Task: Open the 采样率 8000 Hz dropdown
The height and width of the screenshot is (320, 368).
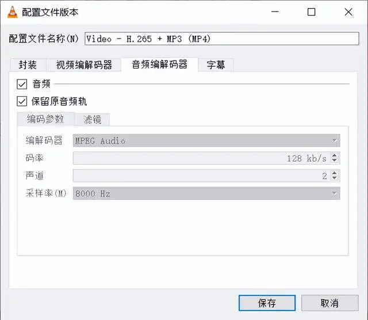Action: [x=206, y=193]
